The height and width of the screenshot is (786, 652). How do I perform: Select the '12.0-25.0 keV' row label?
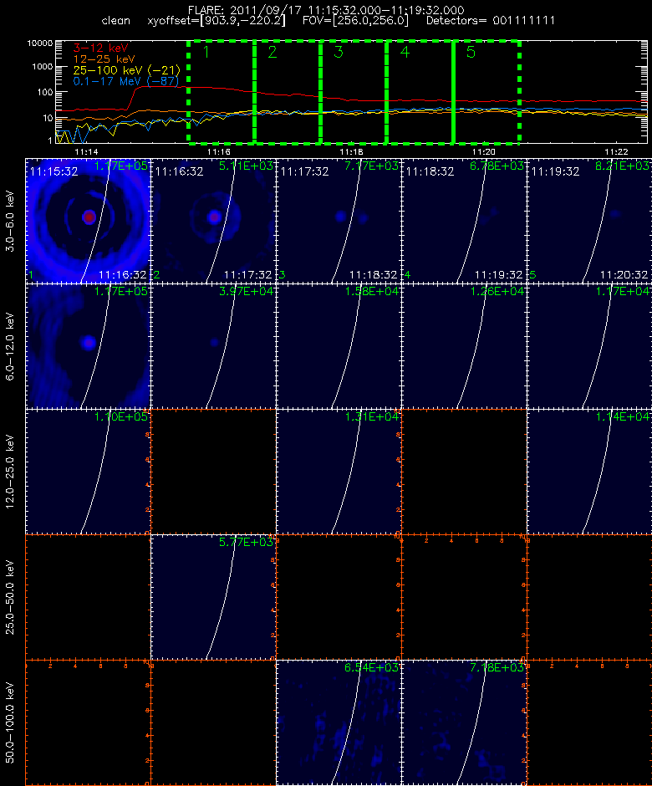10,472
